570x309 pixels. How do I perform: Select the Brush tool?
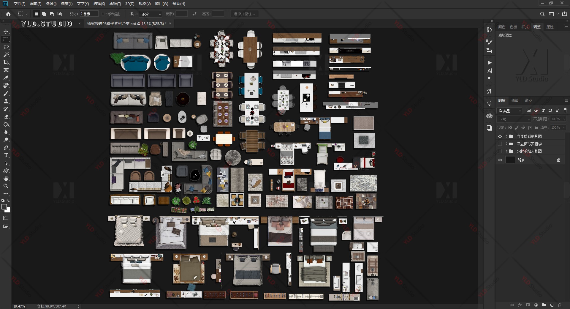[6, 93]
